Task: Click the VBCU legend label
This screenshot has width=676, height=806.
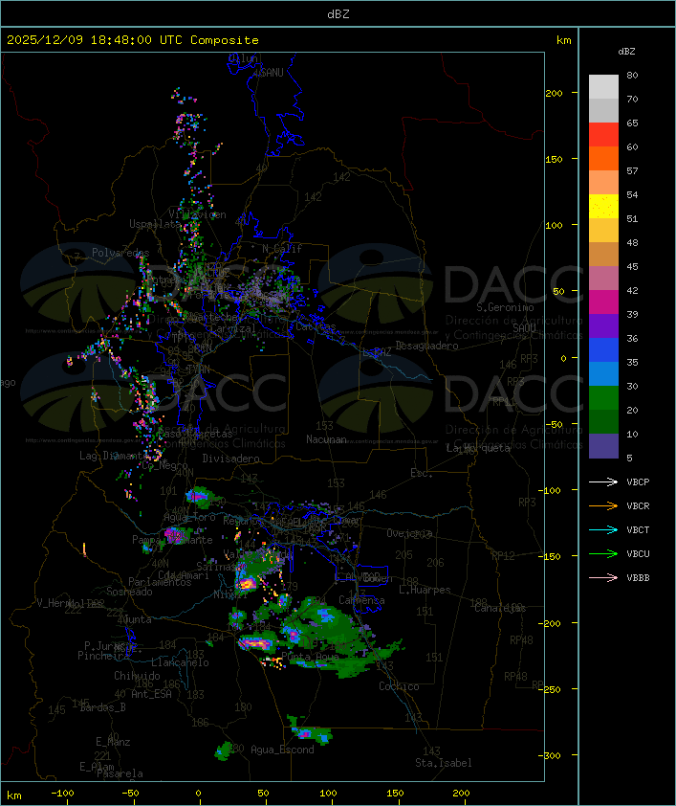Action: coord(638,553)
